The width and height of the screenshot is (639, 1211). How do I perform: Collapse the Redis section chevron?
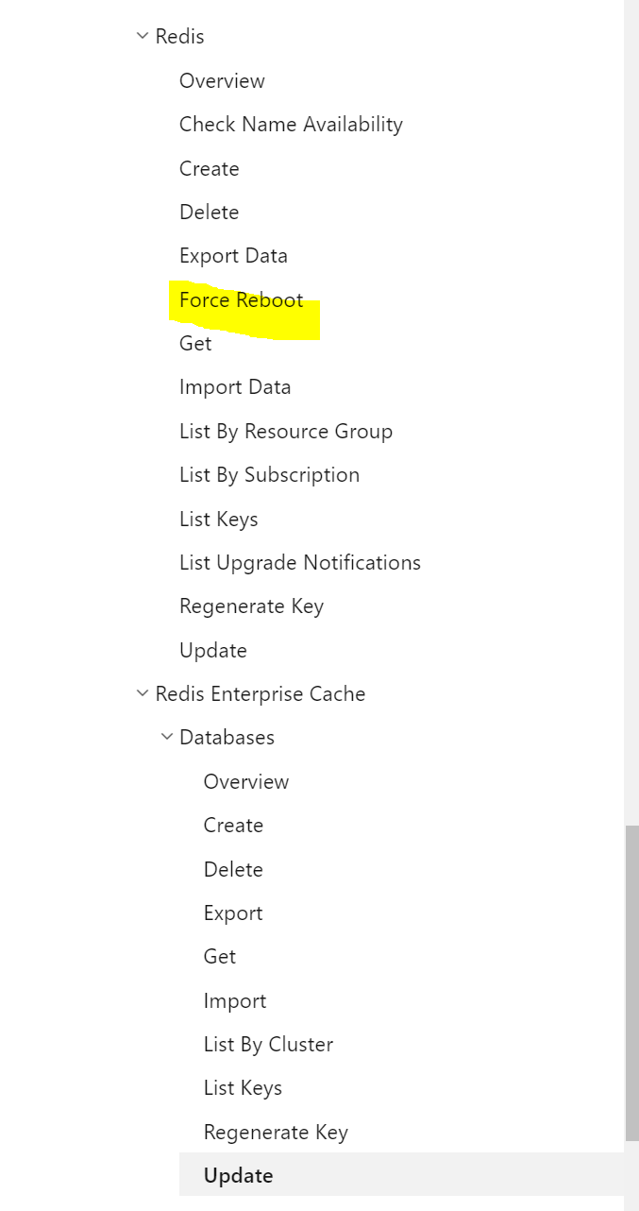click(143, 36)
